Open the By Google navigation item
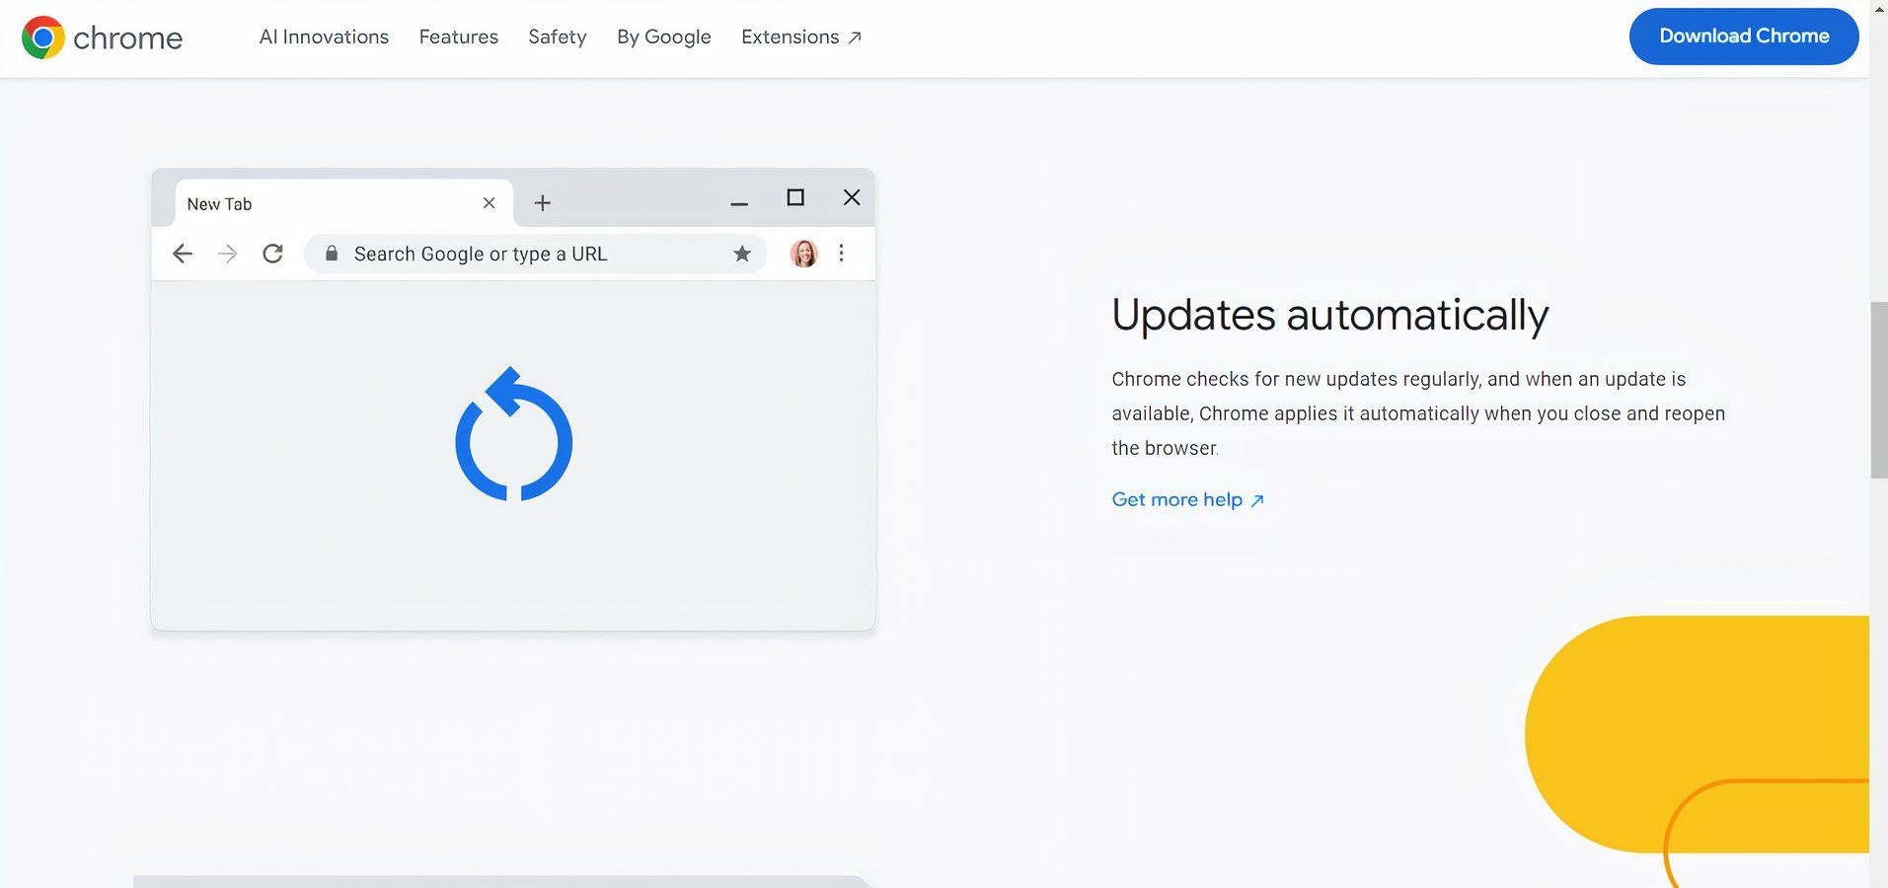 pyautogui.click(x=663, y=37)
